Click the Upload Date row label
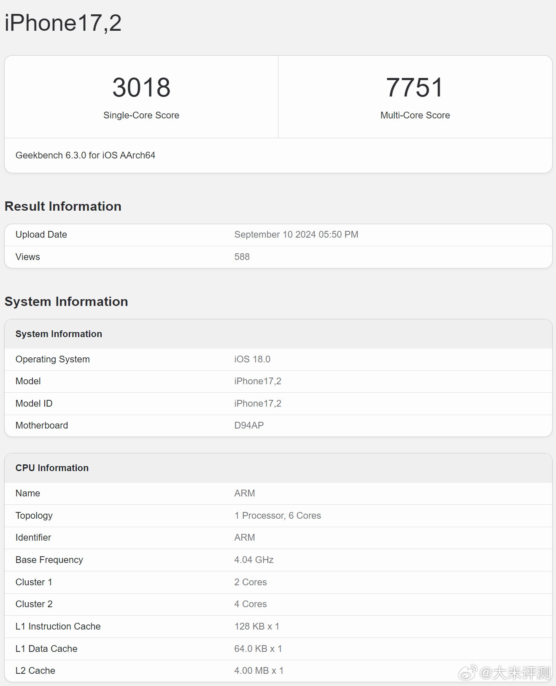Viewport: 556px width, 686px height. (41, 235)
